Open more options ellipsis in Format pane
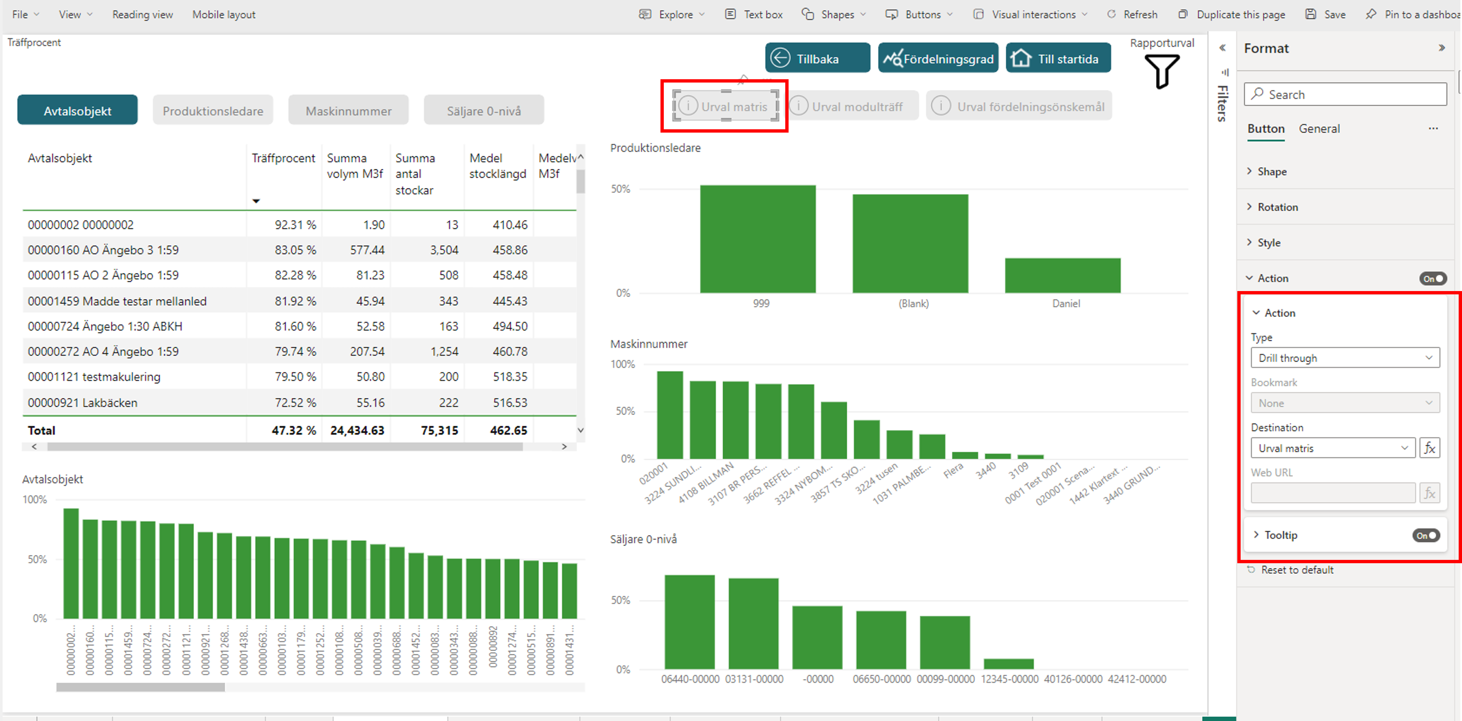Viewport: 1462px width, 721px height. tap(1433, 129)
